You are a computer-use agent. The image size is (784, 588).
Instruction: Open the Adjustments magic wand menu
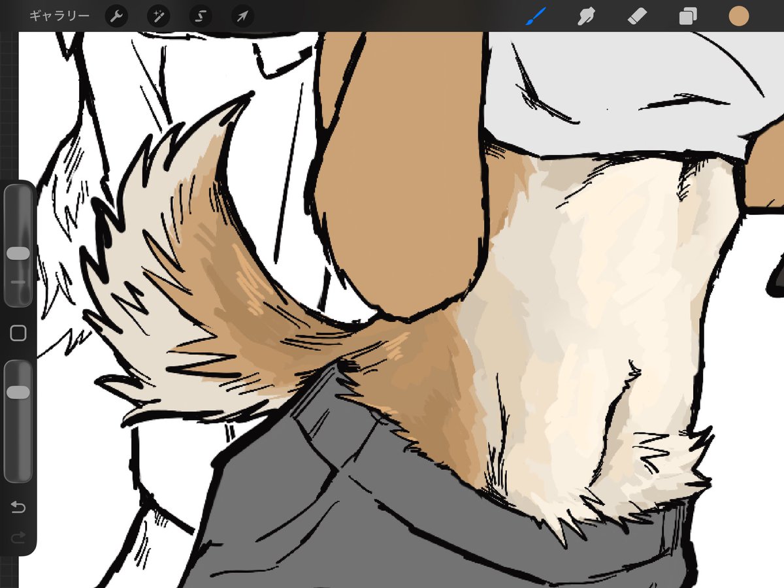[x=159, y=16]
